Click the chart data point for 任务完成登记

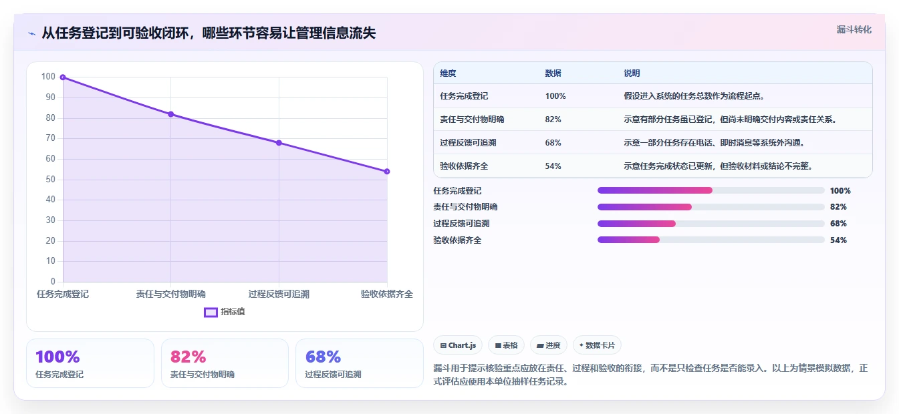63,77
